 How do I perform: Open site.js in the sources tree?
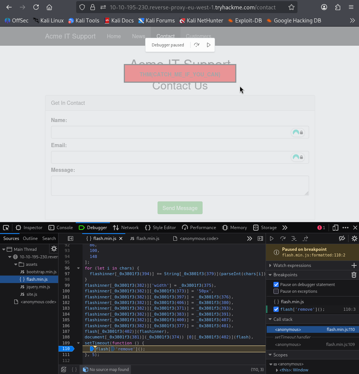[x=29, y=294]
